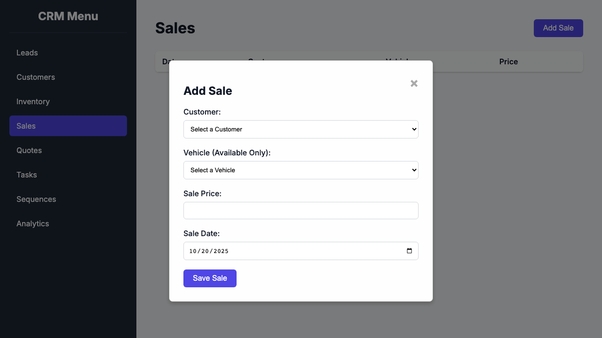Image resolution: width=602 pixels, height=338 pixels.
Task: Expand the Select a Customer dropdown
Action: (x=301, y=129)
